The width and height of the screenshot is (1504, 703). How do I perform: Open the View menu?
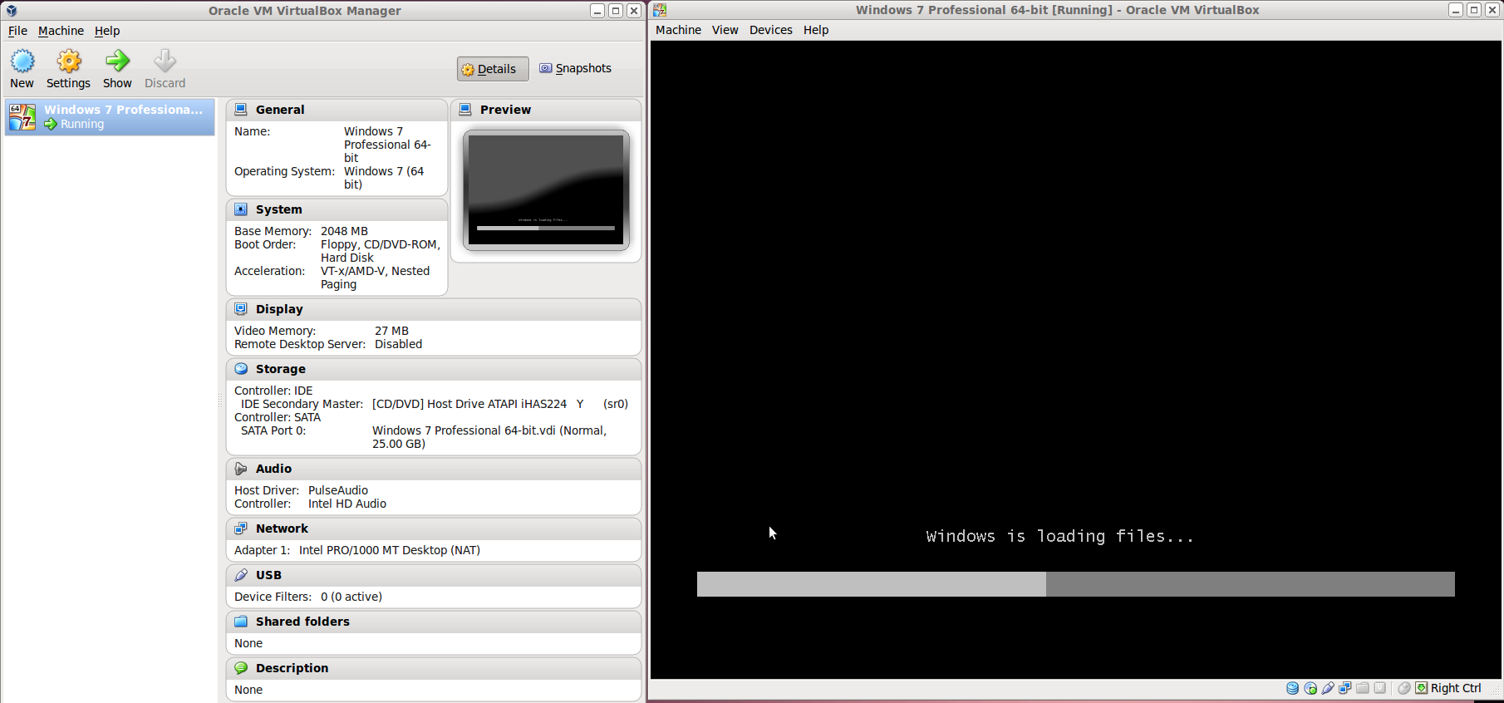pos(725,30)
